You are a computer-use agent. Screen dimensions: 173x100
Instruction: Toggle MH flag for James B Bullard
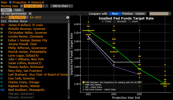(x=2, y=25)
